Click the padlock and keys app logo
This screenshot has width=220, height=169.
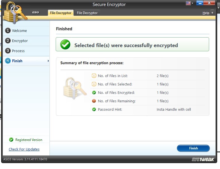coord(15,13)
